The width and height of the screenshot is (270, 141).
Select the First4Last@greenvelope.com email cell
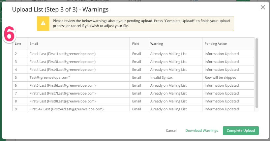78,70
